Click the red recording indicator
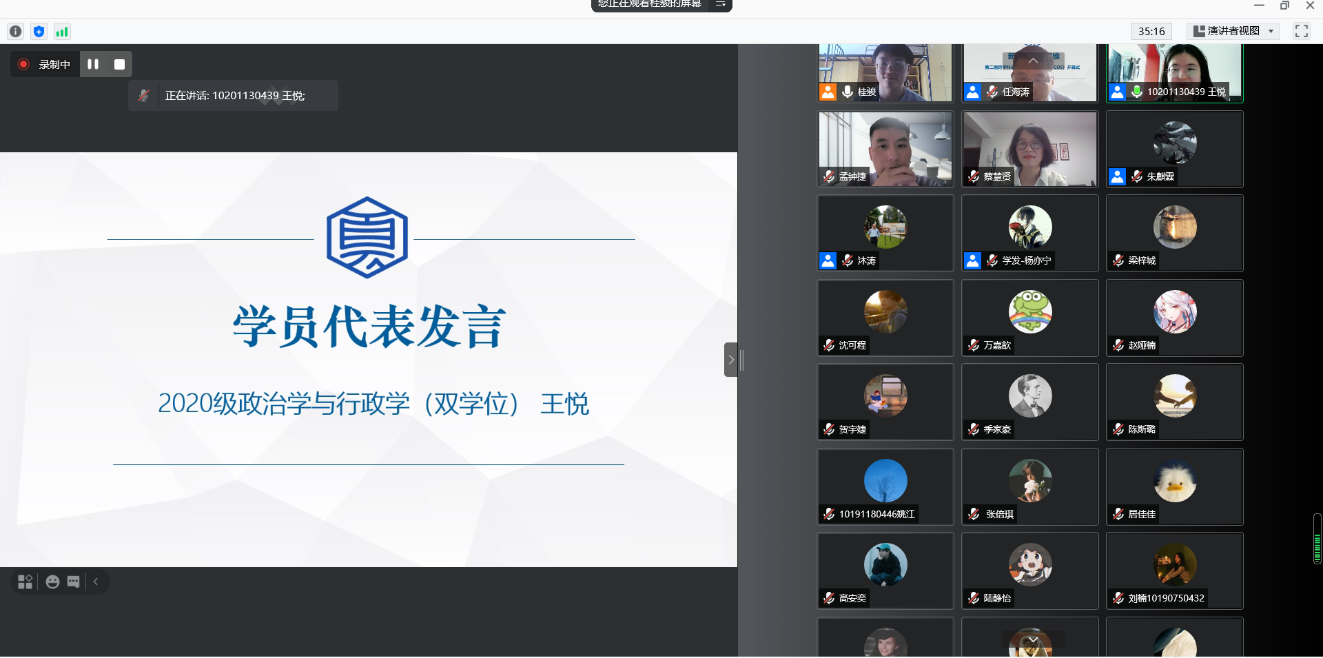Image resolution: width=1323 pixels, height=658 pixels. click(23, 64)
